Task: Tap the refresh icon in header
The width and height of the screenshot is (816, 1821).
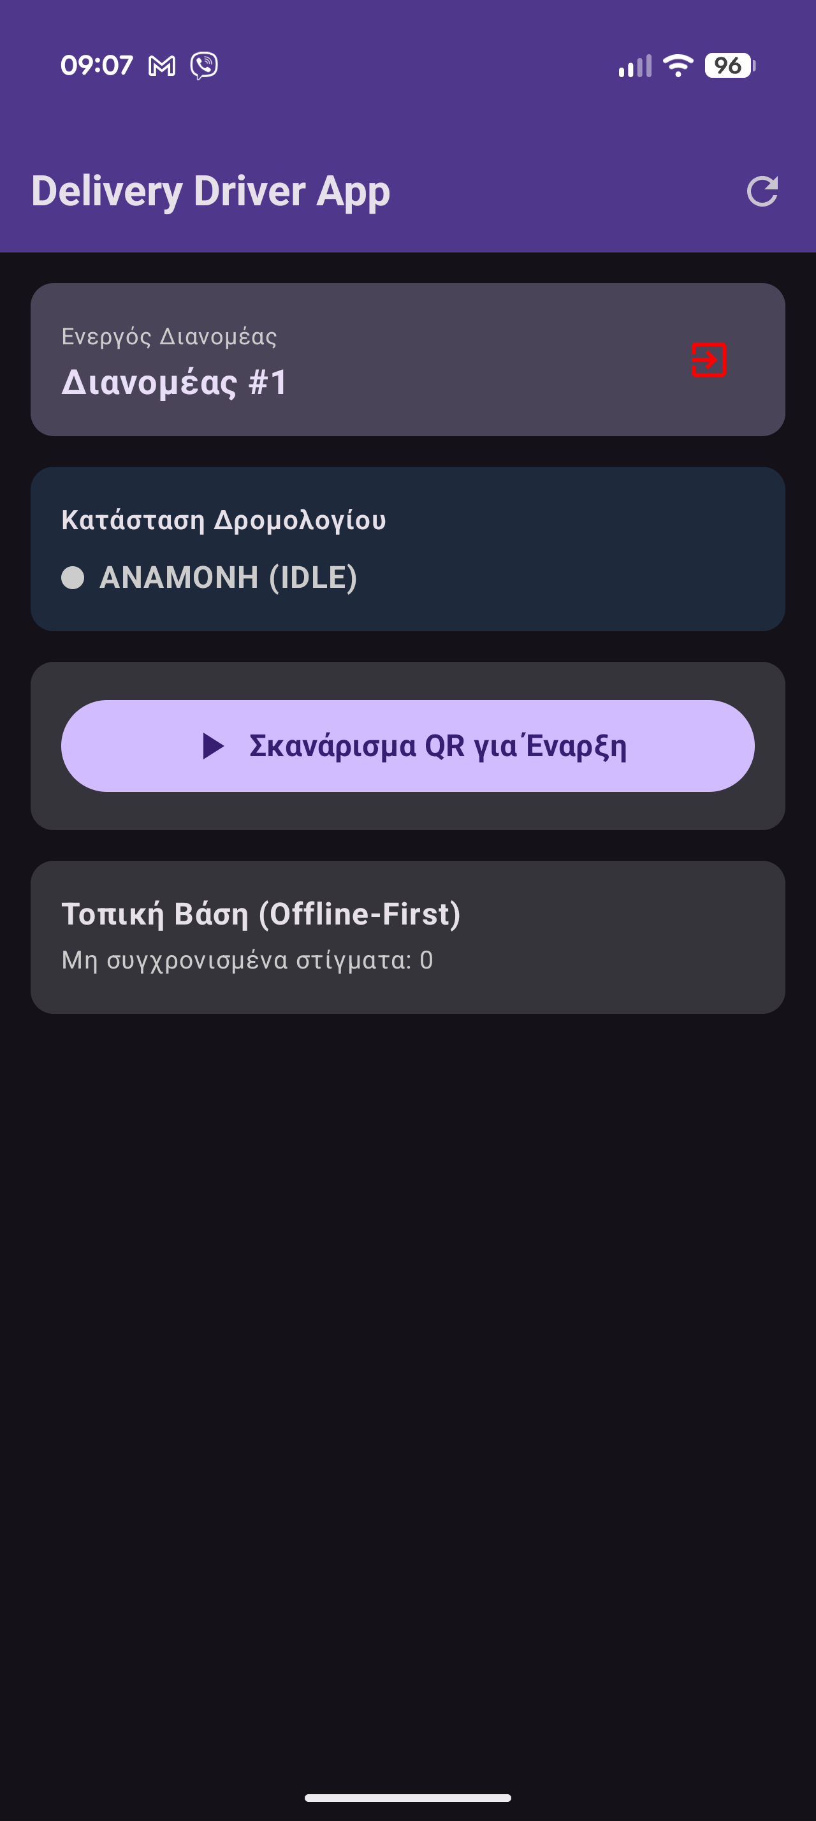Action: [762, 191]
